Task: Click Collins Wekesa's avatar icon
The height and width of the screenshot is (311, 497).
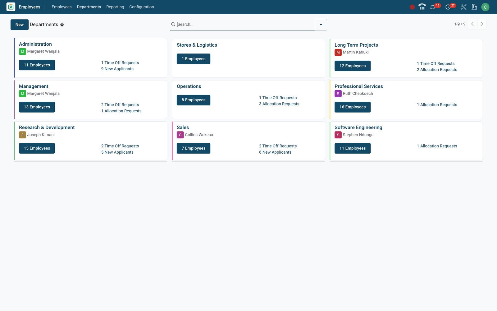Action: [180, 135]
